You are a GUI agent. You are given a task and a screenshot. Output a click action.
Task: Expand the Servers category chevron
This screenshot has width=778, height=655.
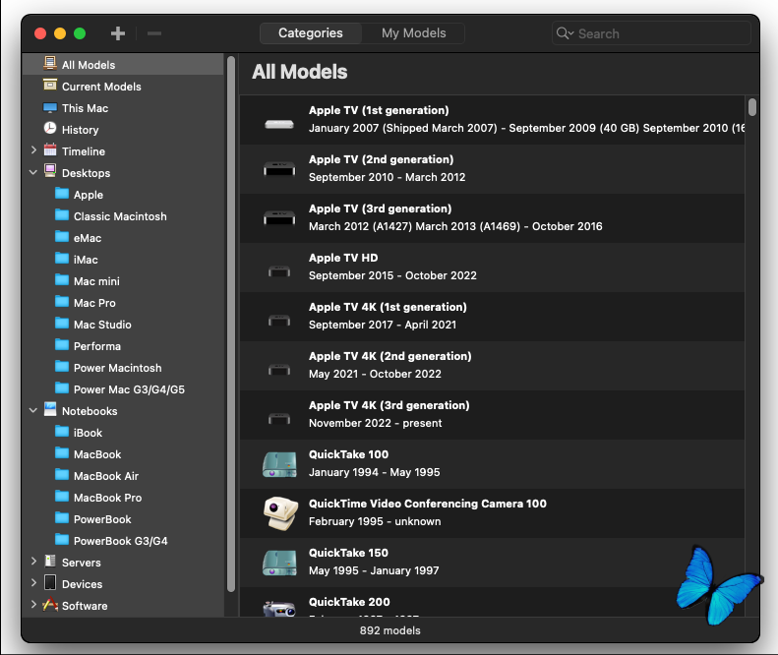point(33,561)
